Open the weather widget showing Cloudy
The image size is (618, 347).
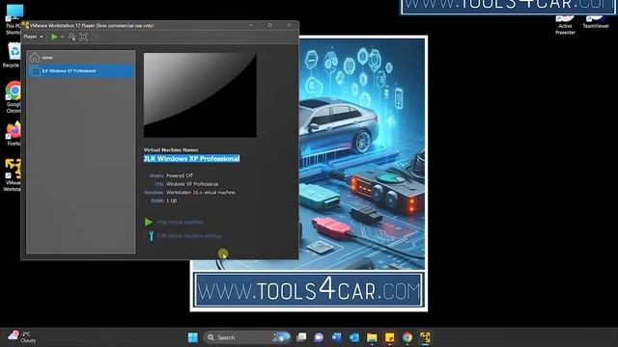(23, 337)
